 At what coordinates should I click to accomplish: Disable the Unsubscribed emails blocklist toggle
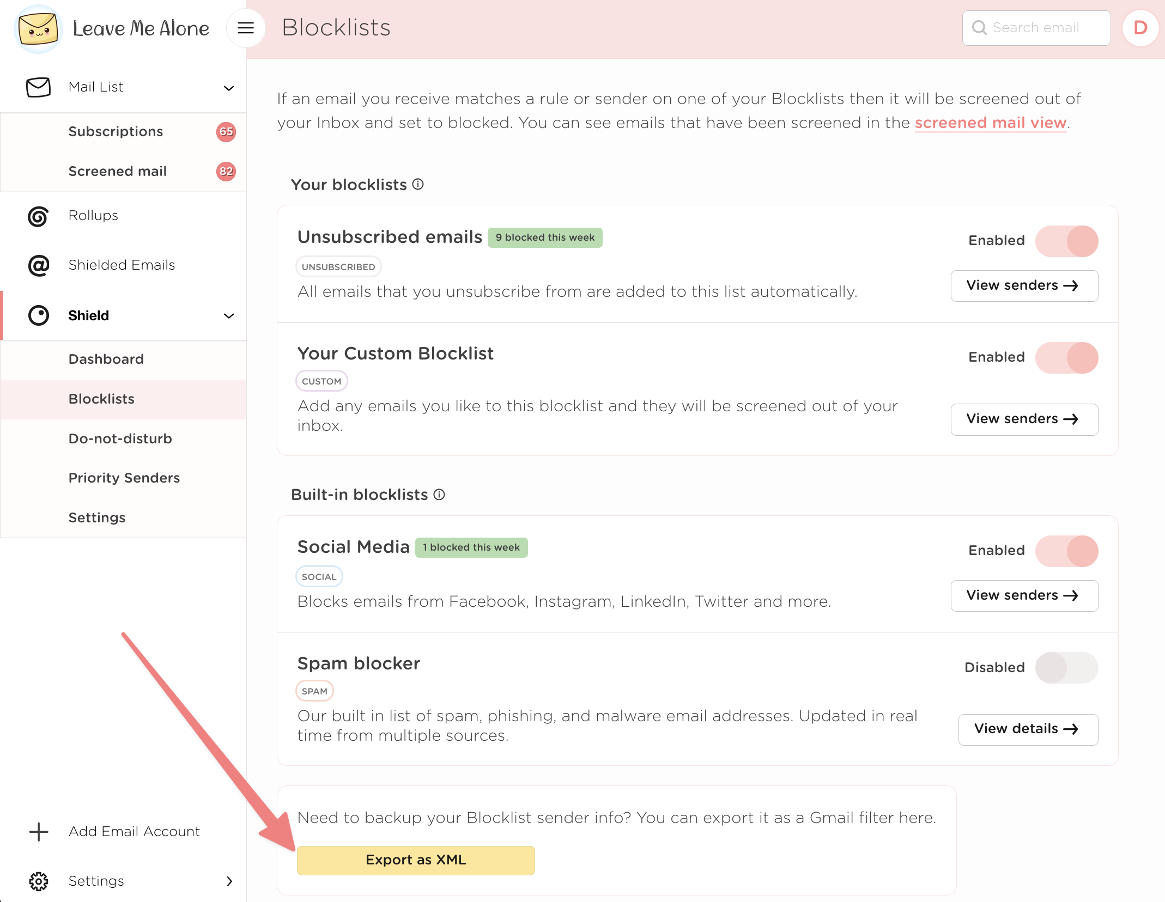[x=1066, y=241]
